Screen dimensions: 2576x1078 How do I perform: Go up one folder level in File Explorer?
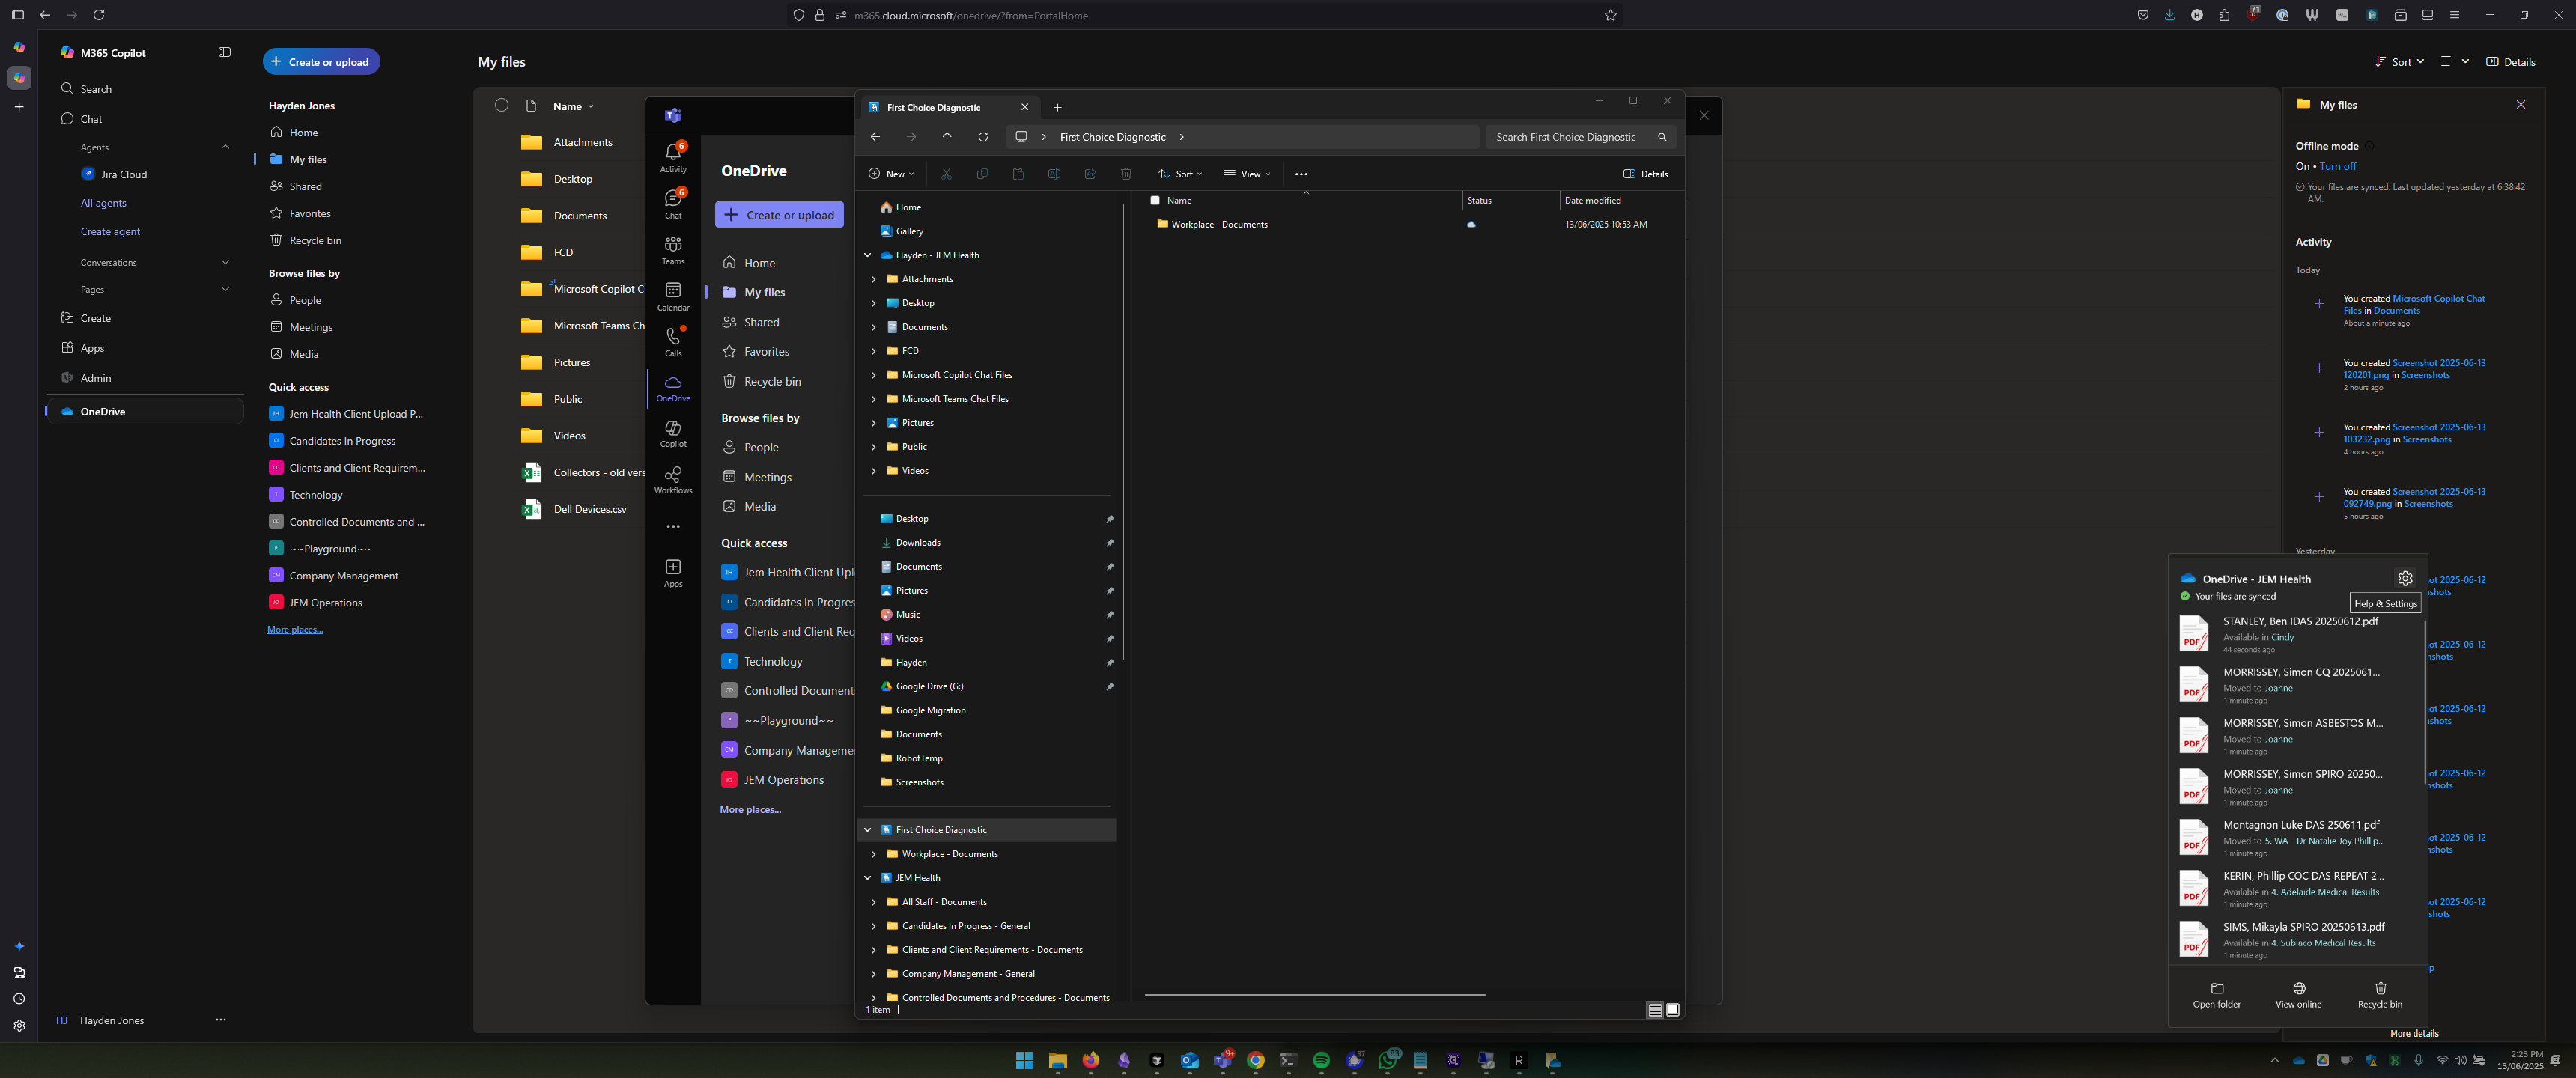[x=947, y=137]
